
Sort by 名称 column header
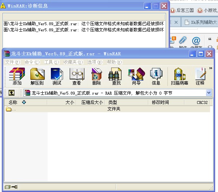[26, 102]
